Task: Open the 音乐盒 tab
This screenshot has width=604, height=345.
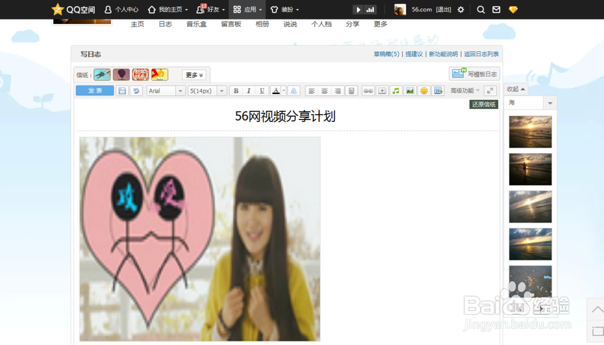Action: (x=196, y=24)
